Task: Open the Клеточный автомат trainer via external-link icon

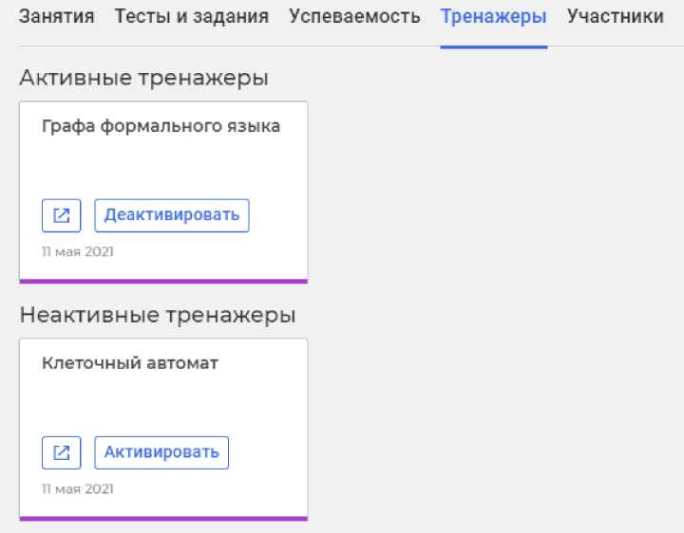Action: (62, 452)
